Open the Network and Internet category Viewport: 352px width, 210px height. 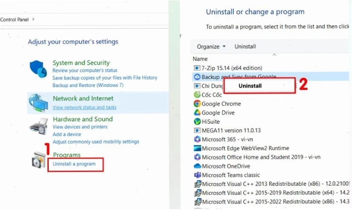pos(83,98)
